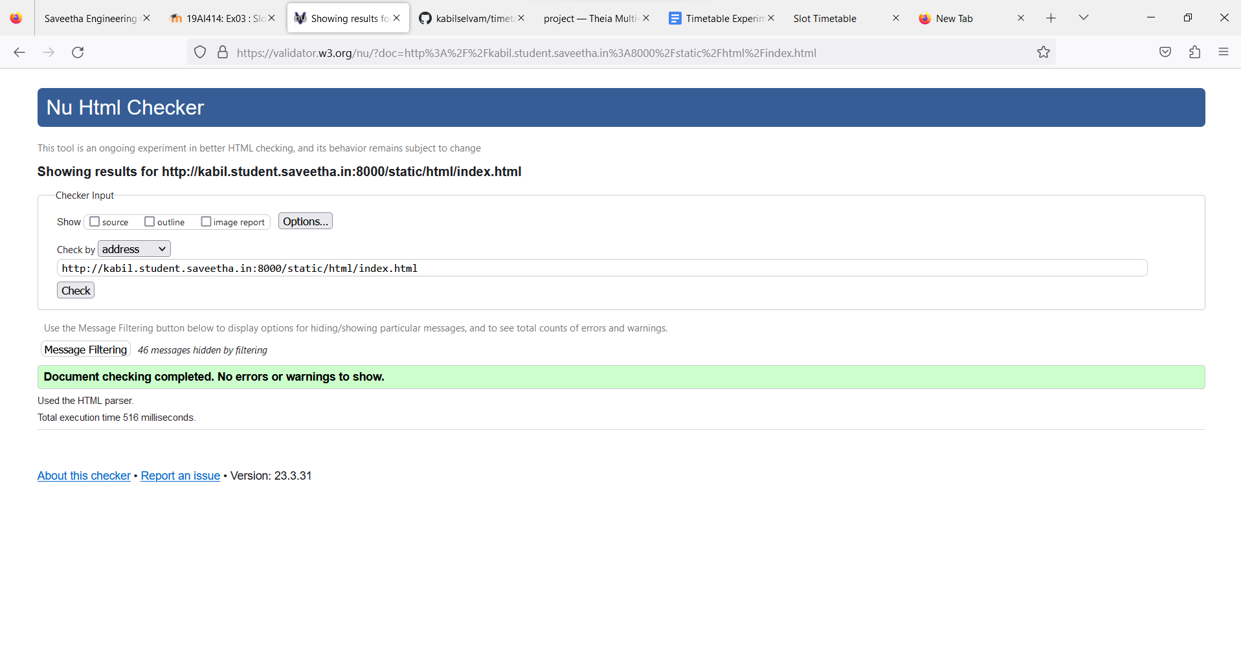
Task: Close the Showing results tab
Action: tap(397, 18)
